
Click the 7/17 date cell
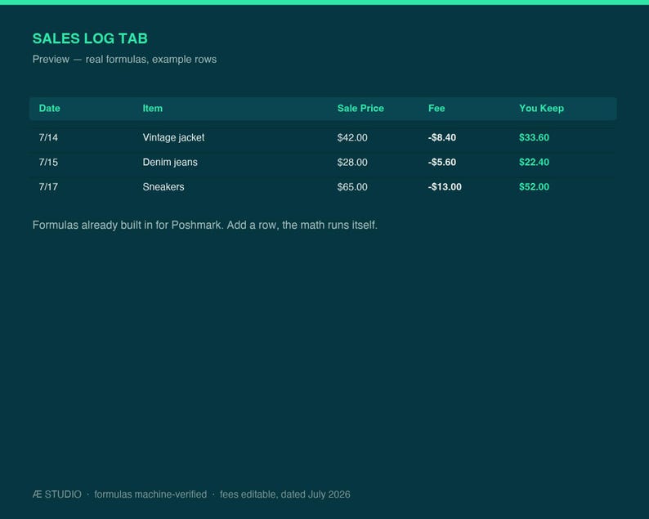point(48,187)
